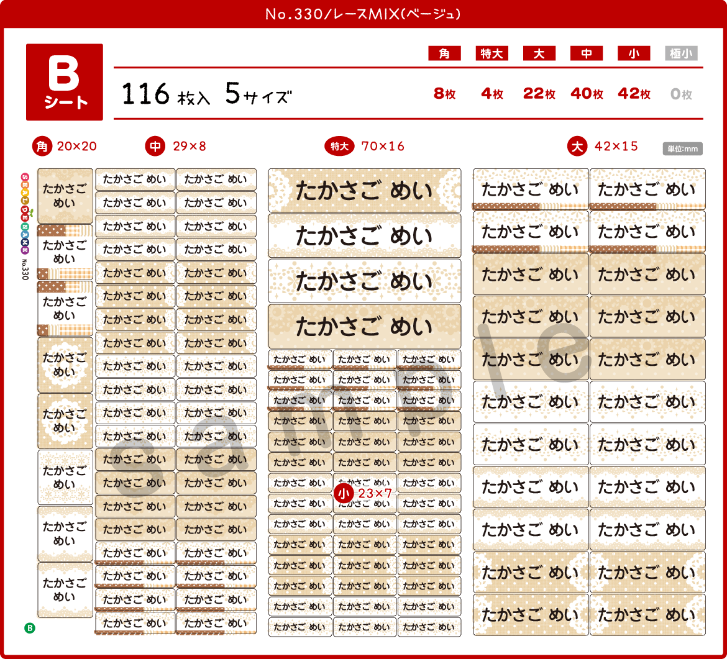Select the 大 badge above 22枚
The image size is (727, 659).
point(539,53)
